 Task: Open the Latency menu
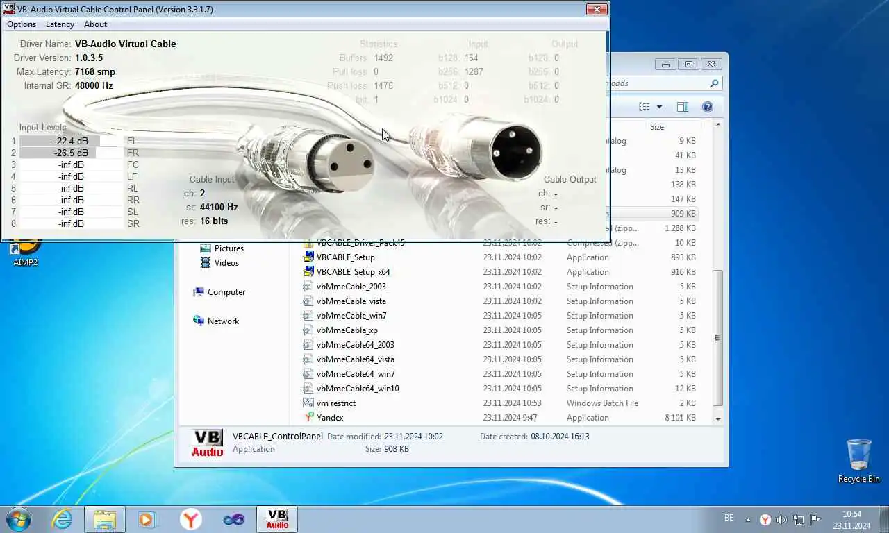point(60,24)
